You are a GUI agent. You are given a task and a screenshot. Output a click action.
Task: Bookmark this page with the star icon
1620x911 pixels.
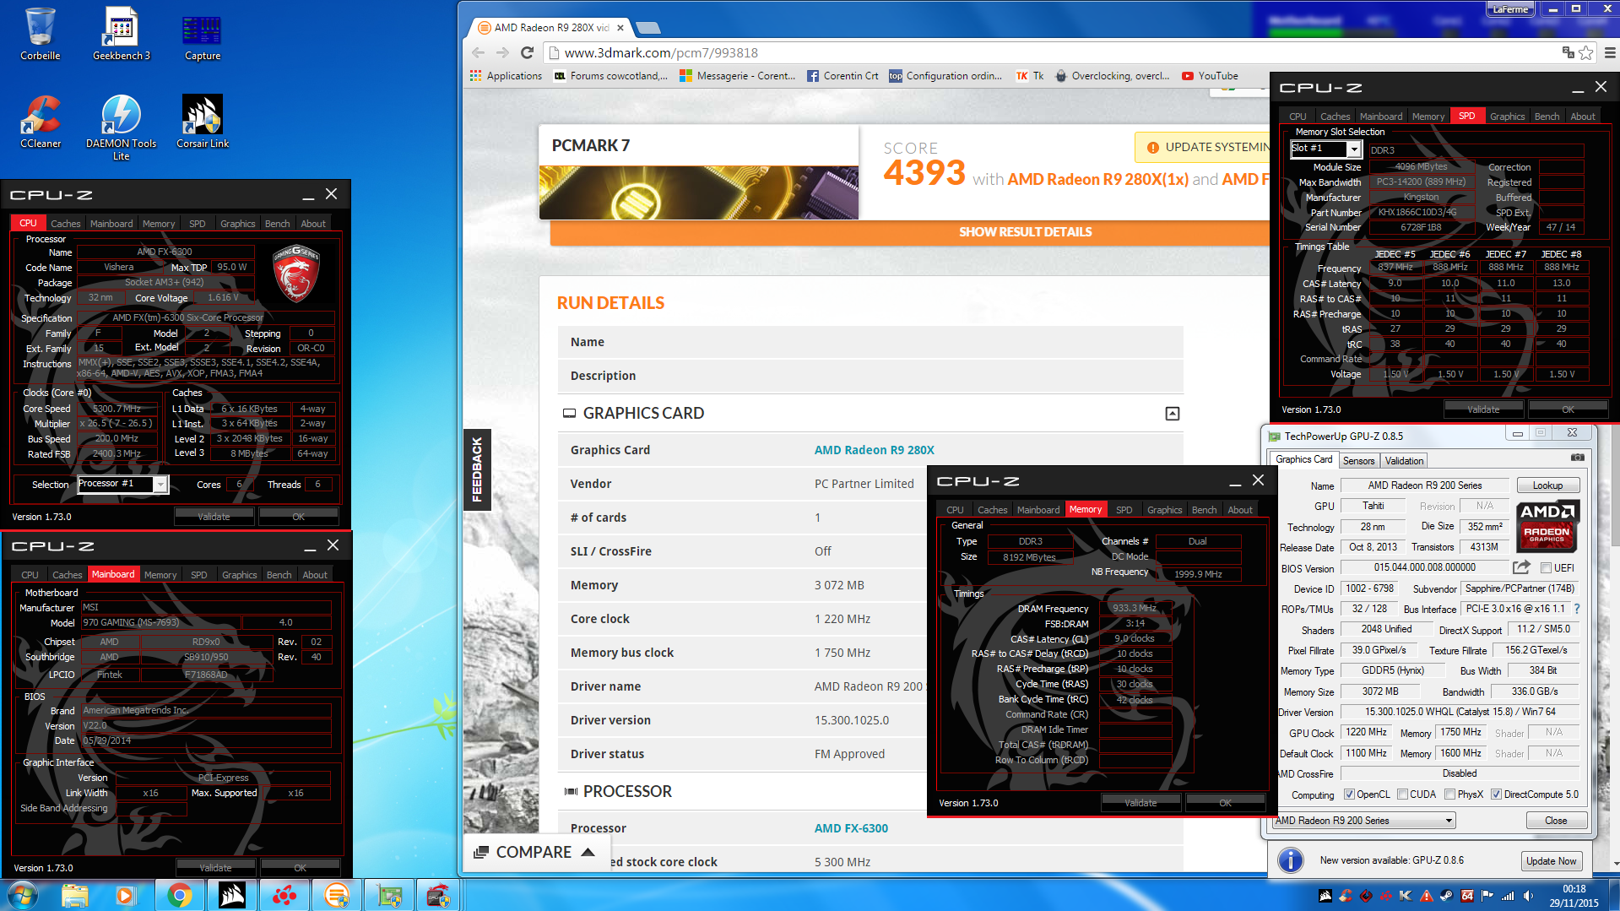click(x=1587, y=52)
